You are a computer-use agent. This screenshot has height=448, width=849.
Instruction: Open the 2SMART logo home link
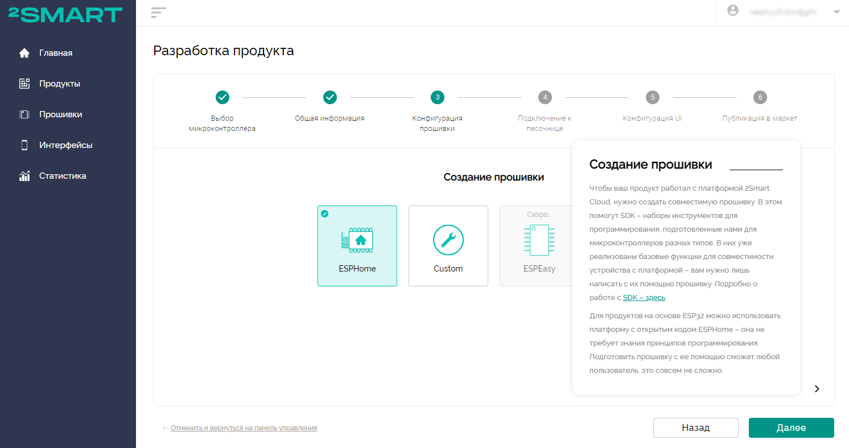click(x=65, y=15)
